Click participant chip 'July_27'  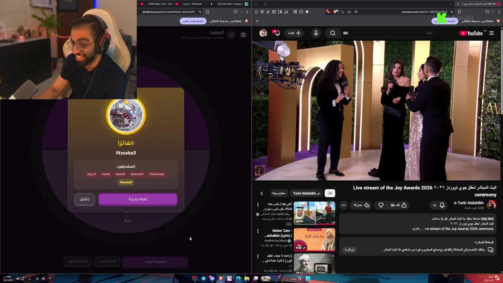(92, 174)
